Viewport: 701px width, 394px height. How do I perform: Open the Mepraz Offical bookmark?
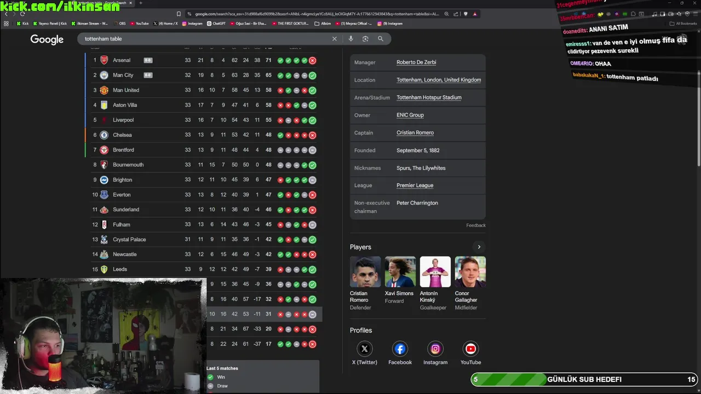point(353,24)
